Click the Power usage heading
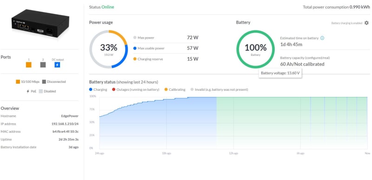The width and height of the screenshot is (372, 180). coord(101,22)
